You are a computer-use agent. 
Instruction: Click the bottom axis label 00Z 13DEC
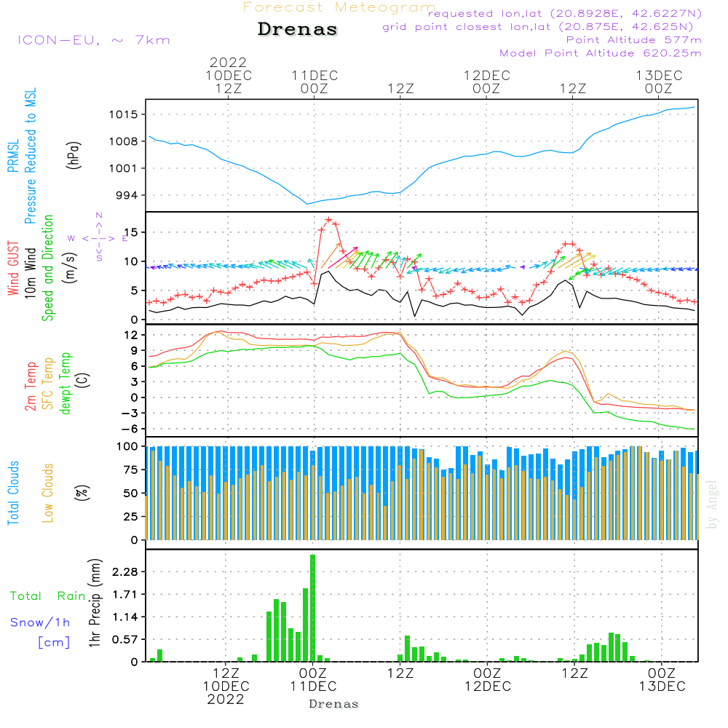662,680
